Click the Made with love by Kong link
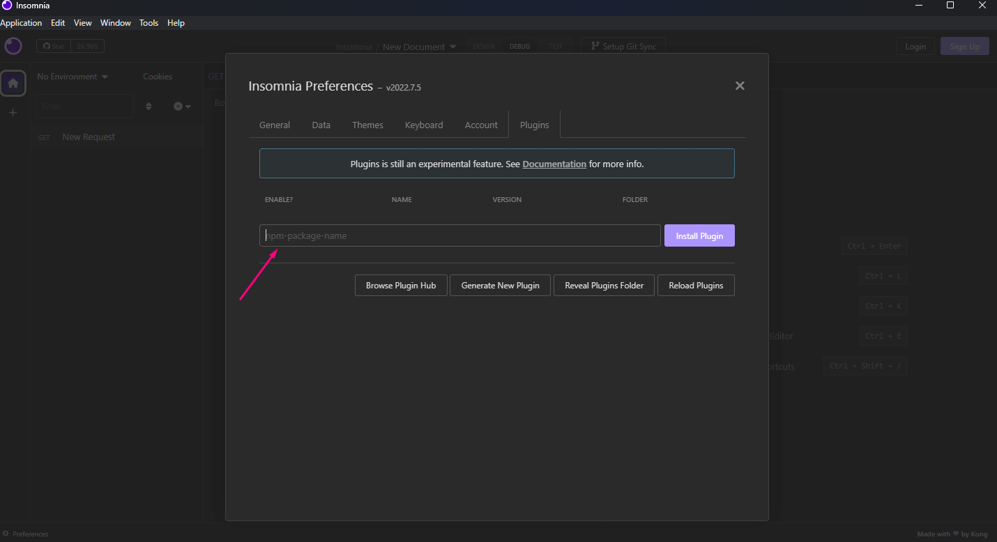 click(x=952, y=534)
